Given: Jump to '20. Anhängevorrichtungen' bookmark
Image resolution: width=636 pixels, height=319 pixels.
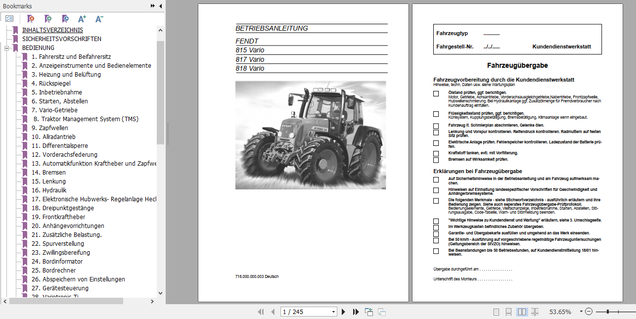Looking at the screenshot, I should coord(68,226).
